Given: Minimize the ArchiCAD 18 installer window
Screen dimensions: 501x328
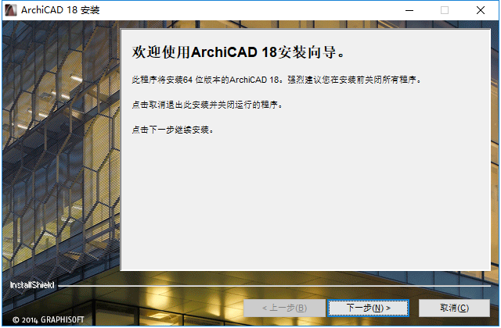Looking at the screenshot, I should click(409, 10).
